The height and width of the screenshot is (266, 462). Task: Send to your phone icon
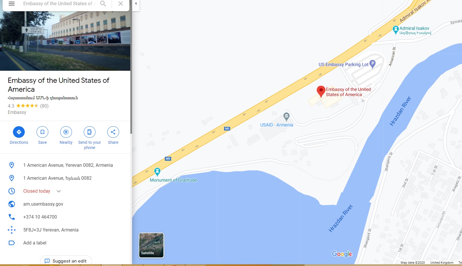[89, 138]
